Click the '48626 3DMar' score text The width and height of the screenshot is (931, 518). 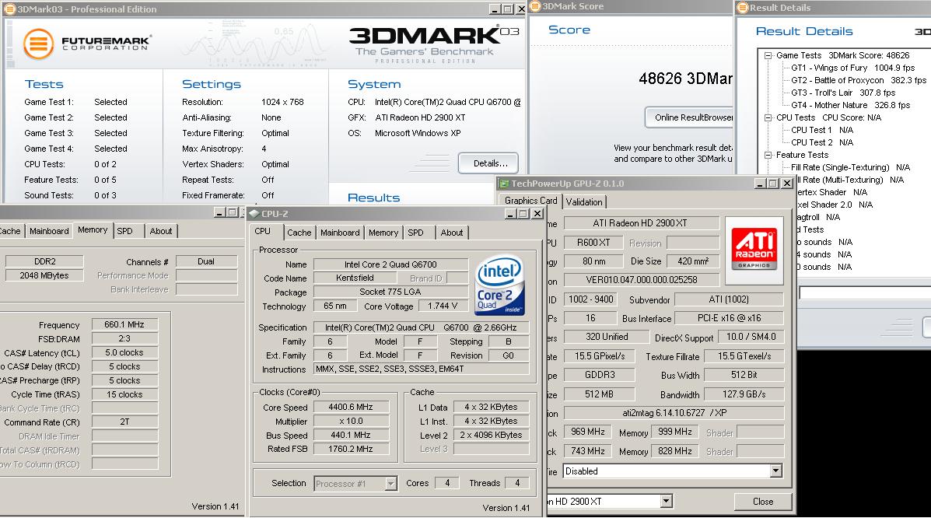click(685, 79)
